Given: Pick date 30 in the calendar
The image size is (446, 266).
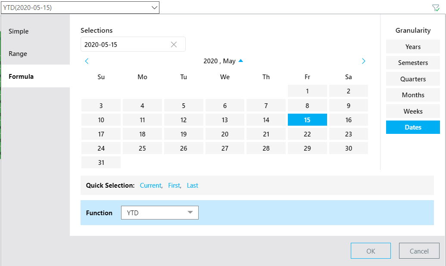Looking at the screenshot, I should (349, 148).
